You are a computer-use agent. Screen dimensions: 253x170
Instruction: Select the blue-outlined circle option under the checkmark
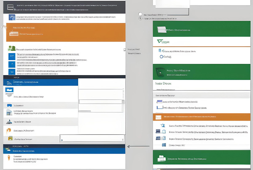click(x=161, y=57)
